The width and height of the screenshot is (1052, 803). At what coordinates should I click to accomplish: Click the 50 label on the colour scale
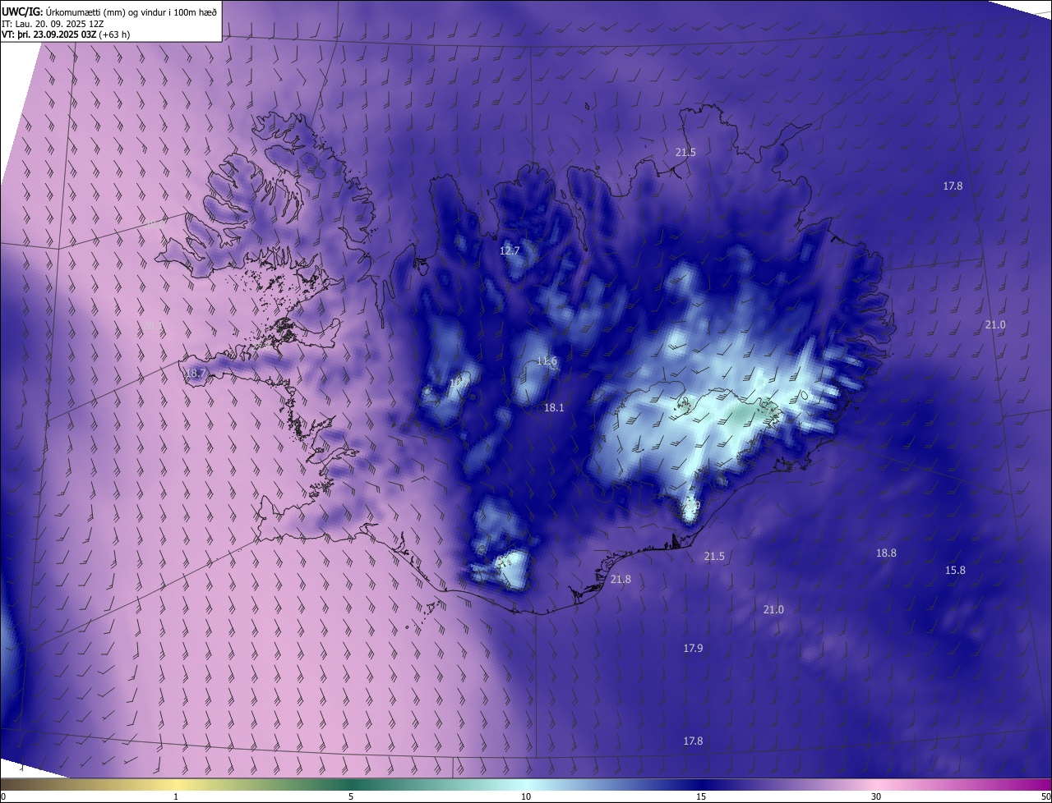coord(1045,796)
